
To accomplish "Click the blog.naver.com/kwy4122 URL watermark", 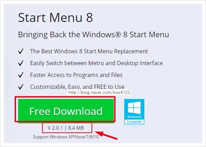I will [x=99, y=92].
